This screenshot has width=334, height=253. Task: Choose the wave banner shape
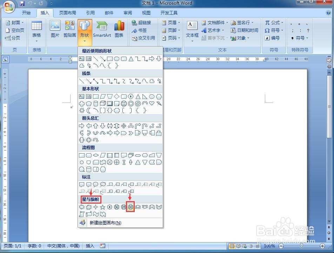coord(96,214)
